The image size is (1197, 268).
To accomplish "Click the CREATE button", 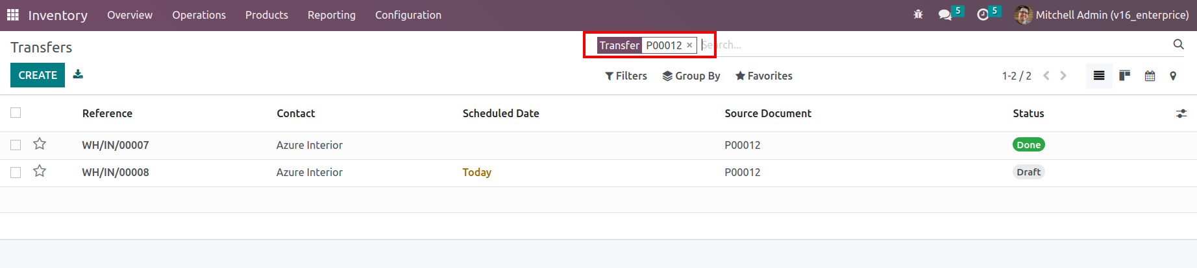I will coord(38,75).
